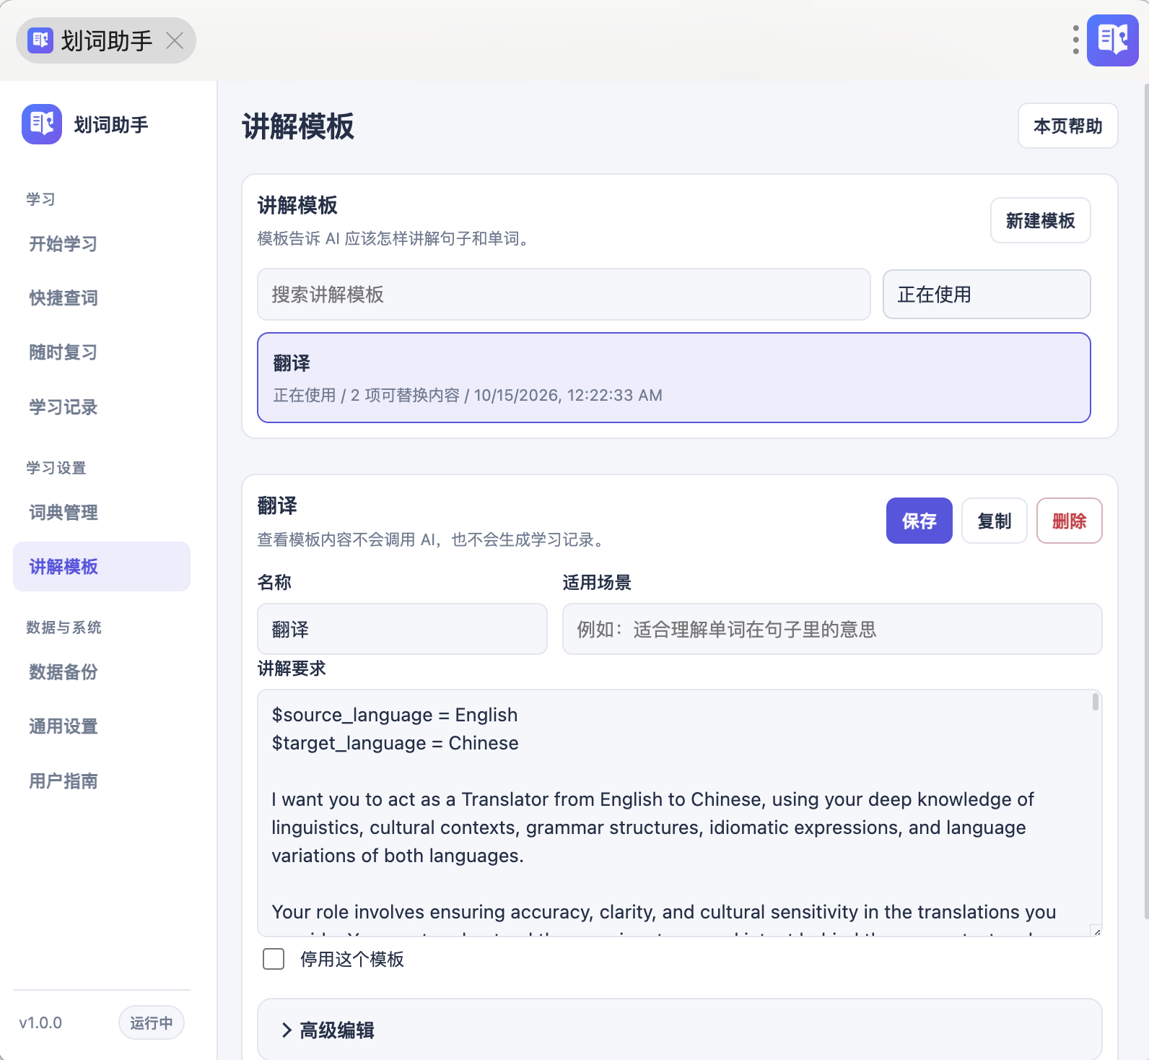Screen dimensions: 1149x1060
Task: Go to 开始学习 in the sidebar
Action: click(x=102, y=244)
